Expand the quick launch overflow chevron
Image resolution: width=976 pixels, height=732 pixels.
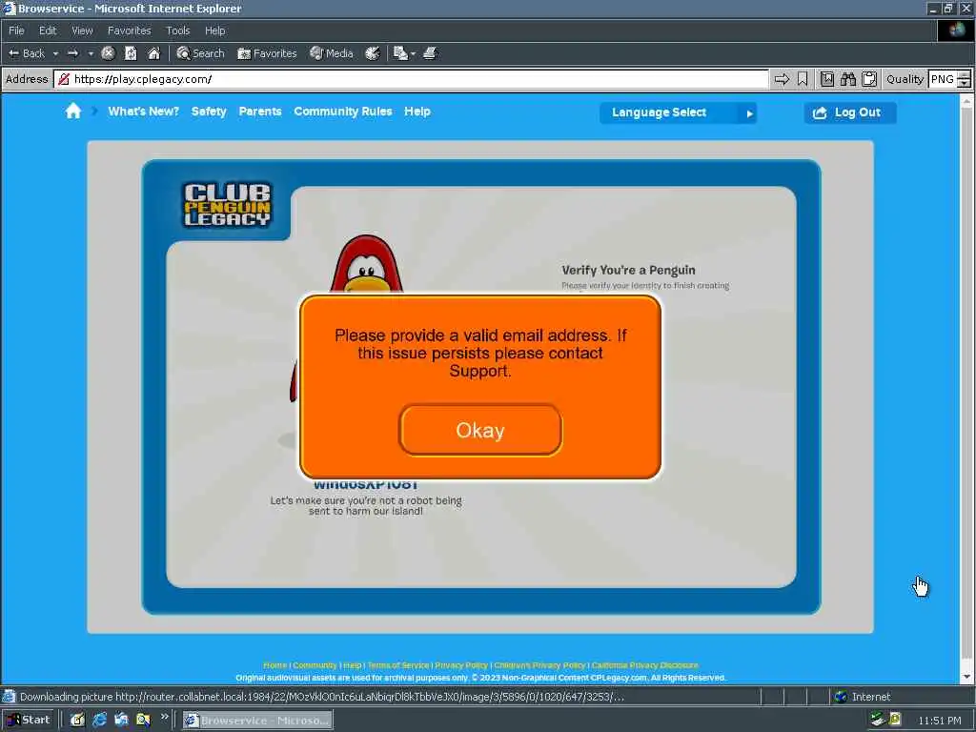(x=164, y=717)
